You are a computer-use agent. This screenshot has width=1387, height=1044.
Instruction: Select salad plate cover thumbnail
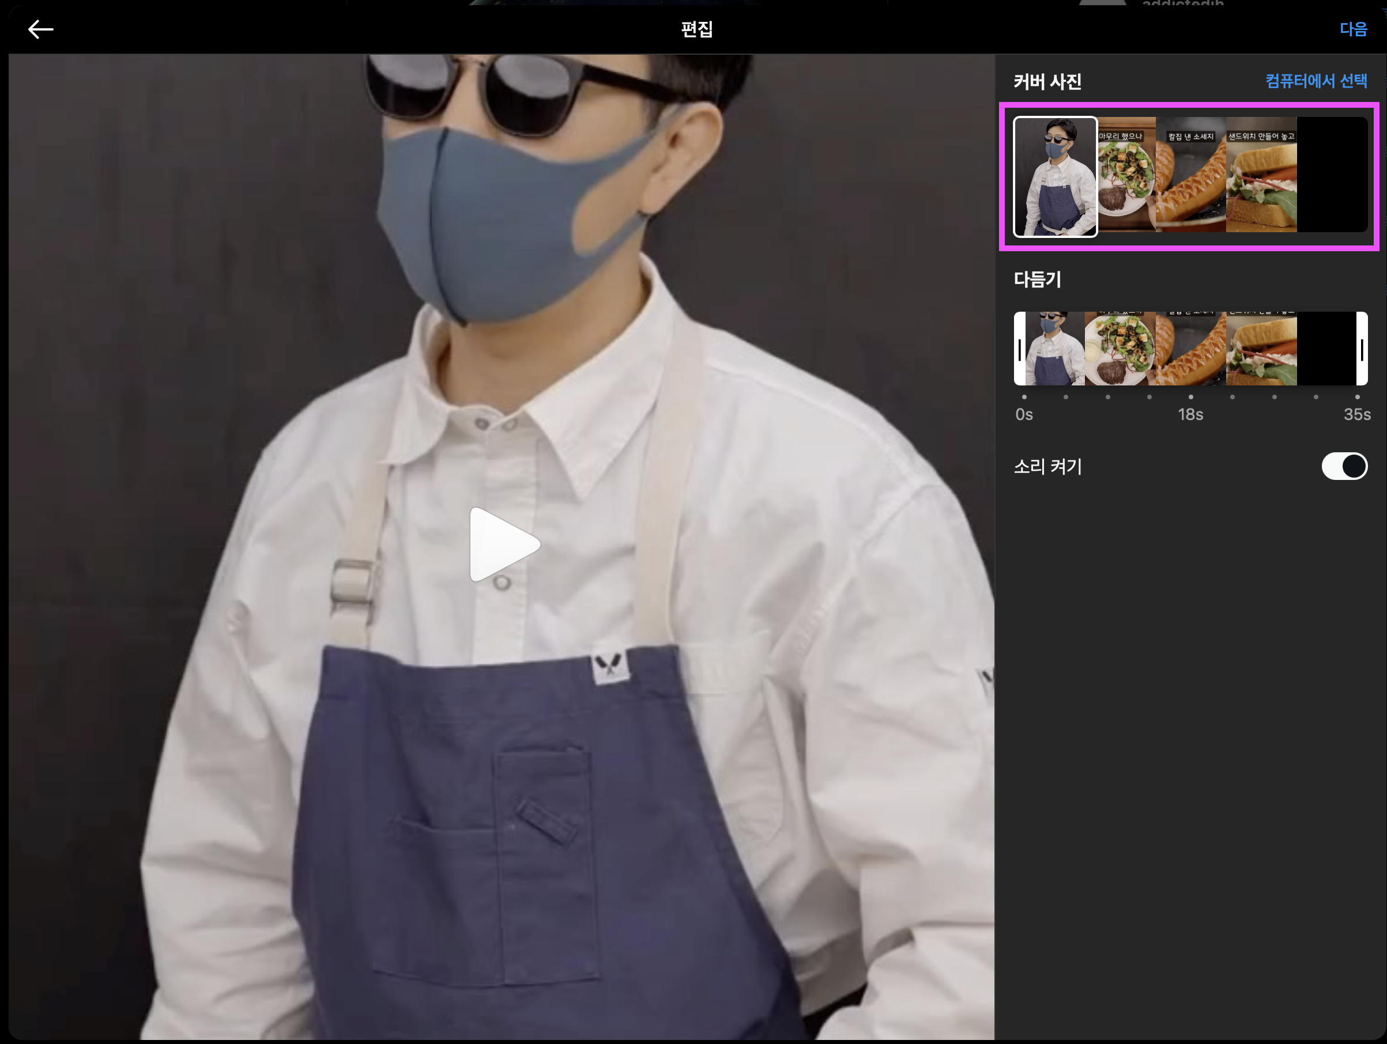point(1127,176)
